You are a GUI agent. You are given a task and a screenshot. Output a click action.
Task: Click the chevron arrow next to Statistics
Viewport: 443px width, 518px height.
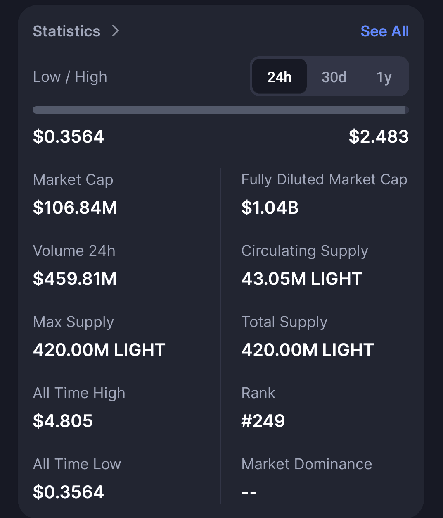[x=116, y=31]
